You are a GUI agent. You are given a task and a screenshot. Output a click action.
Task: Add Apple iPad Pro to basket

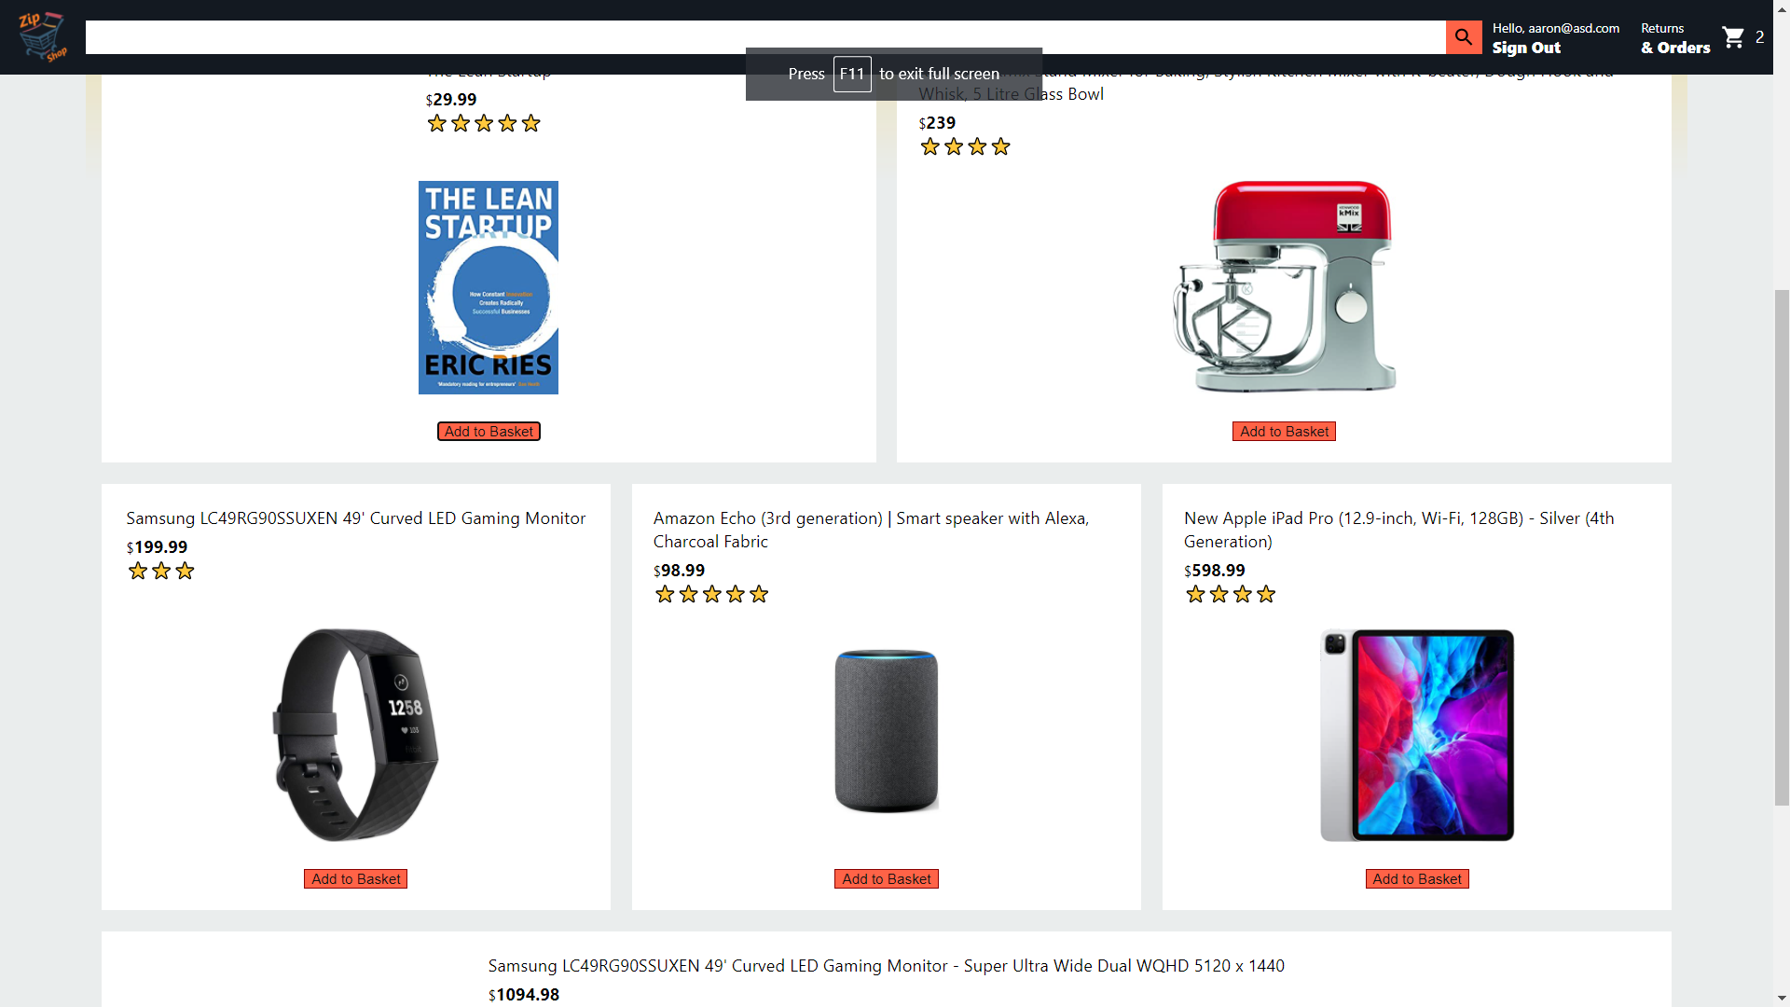coord(1417,879)
